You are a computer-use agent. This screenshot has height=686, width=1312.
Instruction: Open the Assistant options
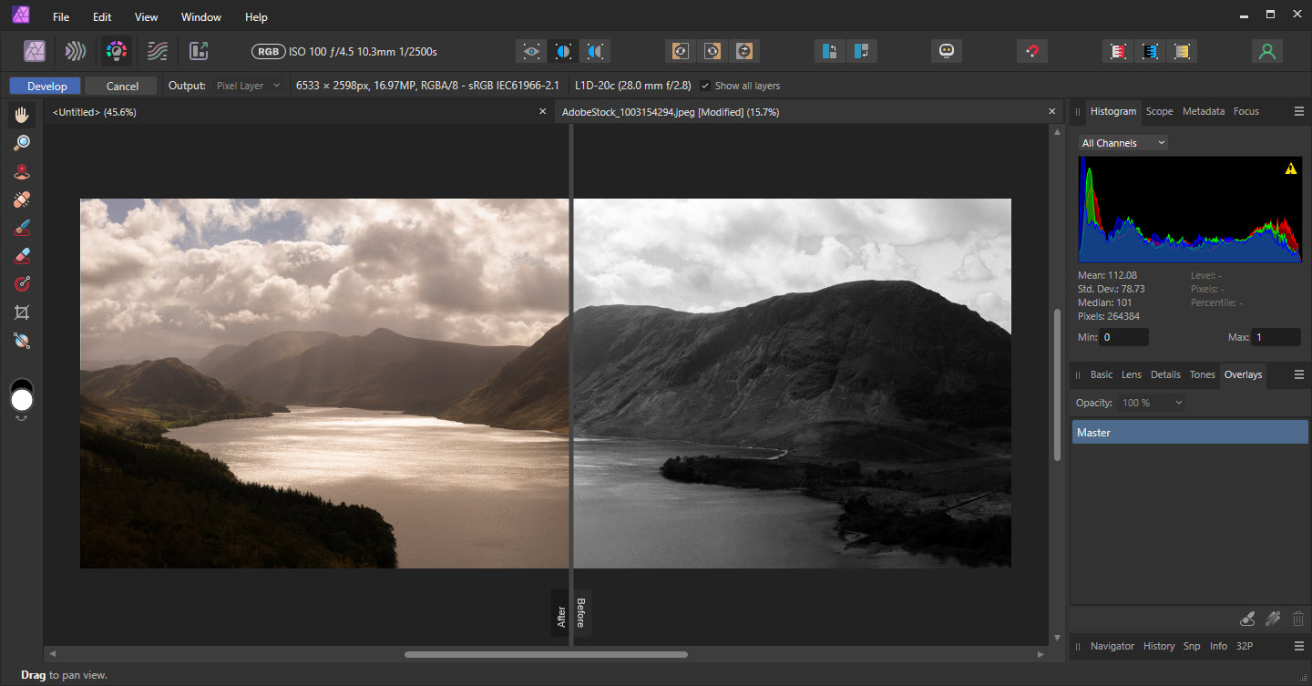click(x=946, y=51)
